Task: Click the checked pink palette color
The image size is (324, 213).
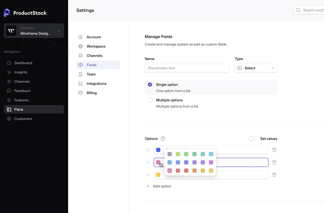Action: click(x=170, y=171)
